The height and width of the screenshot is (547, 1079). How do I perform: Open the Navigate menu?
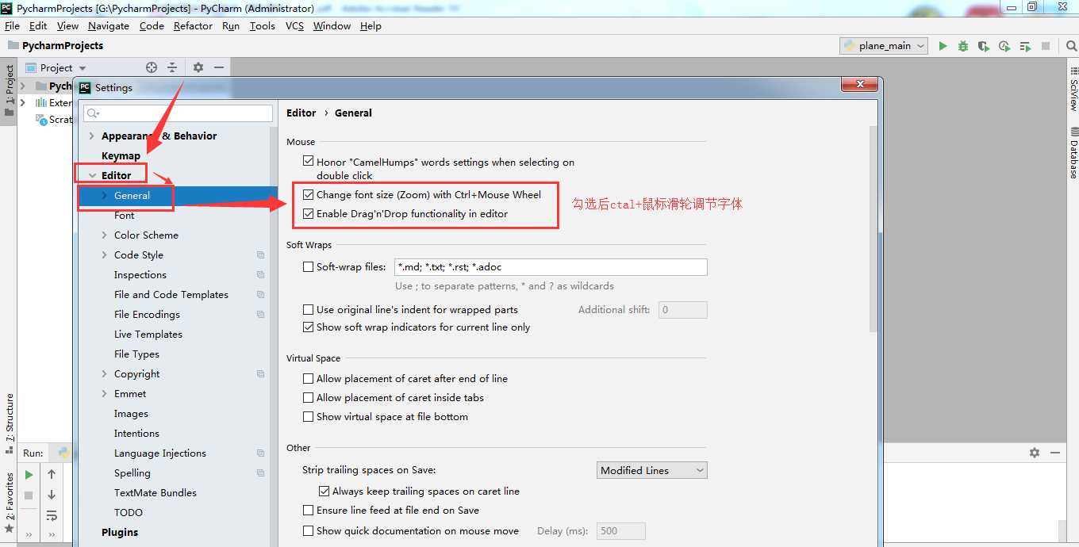(109, 26)
